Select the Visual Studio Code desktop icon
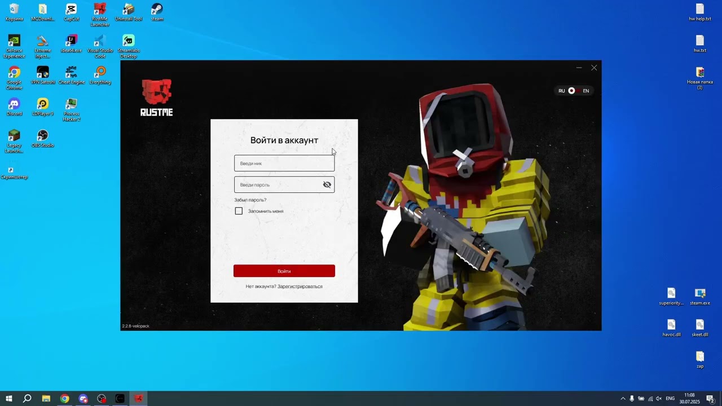The width and height of the screenshot is (722, 406). tap(100, 47)
